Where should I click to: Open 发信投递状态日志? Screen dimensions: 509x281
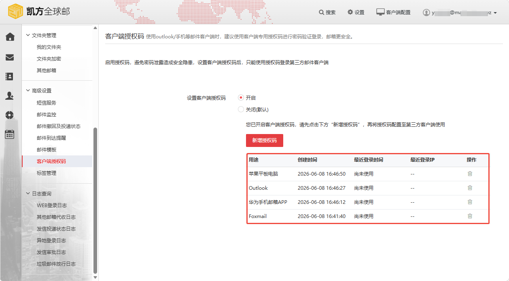56,229
